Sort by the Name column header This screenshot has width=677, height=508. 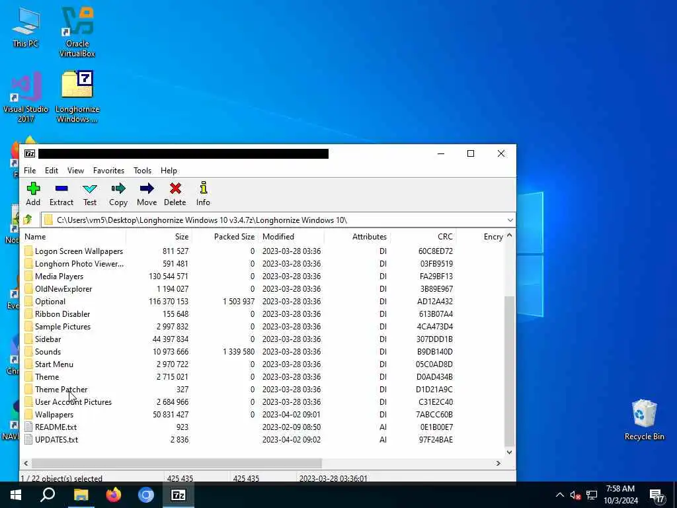pyautogui.click(x=74, y=237)
